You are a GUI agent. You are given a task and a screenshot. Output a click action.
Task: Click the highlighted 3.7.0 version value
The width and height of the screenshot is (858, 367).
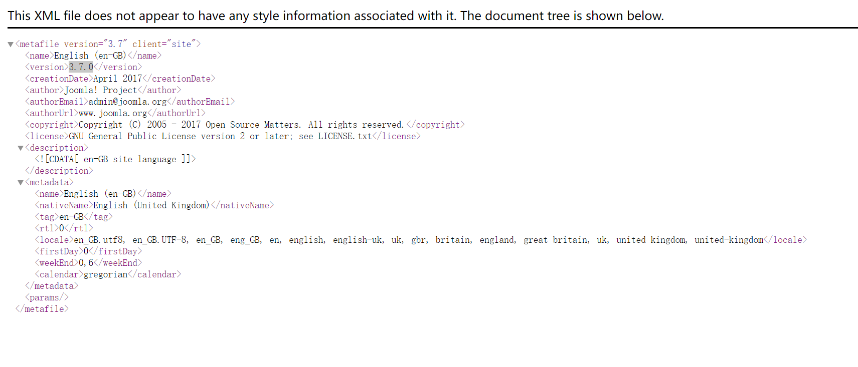click(81, 67)
